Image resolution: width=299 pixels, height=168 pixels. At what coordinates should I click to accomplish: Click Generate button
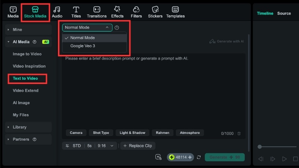click(225, 157)
